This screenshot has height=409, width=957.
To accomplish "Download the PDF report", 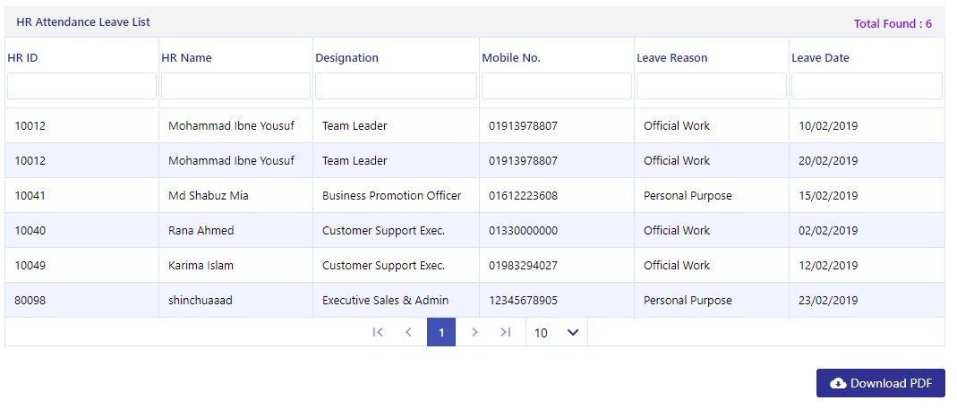I will coord(881,383).
